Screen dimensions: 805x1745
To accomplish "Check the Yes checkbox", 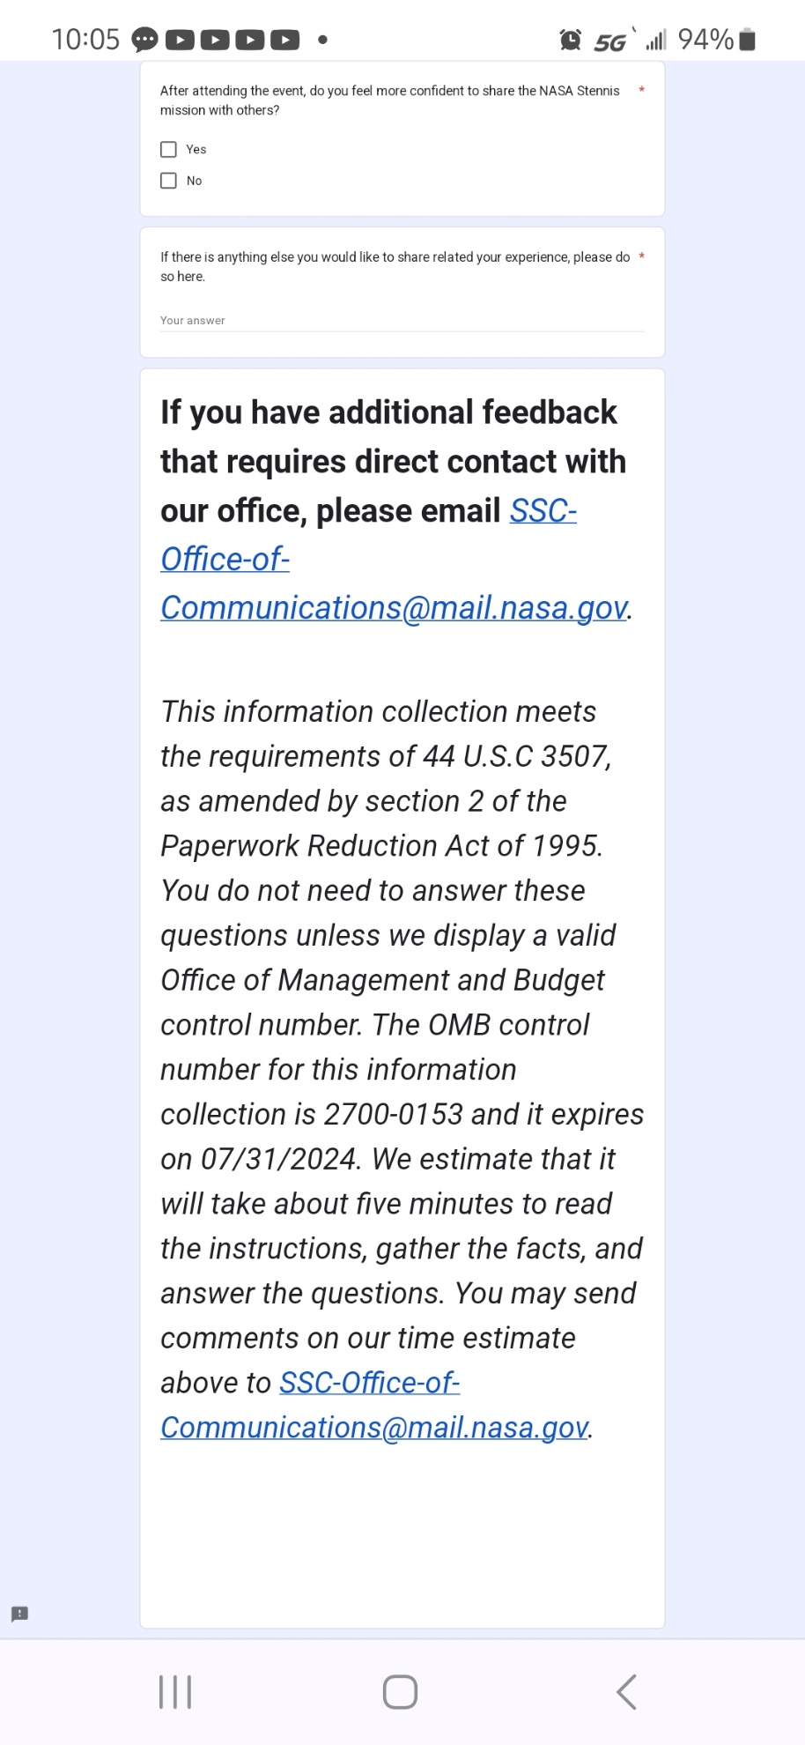I will pos(168,150).
